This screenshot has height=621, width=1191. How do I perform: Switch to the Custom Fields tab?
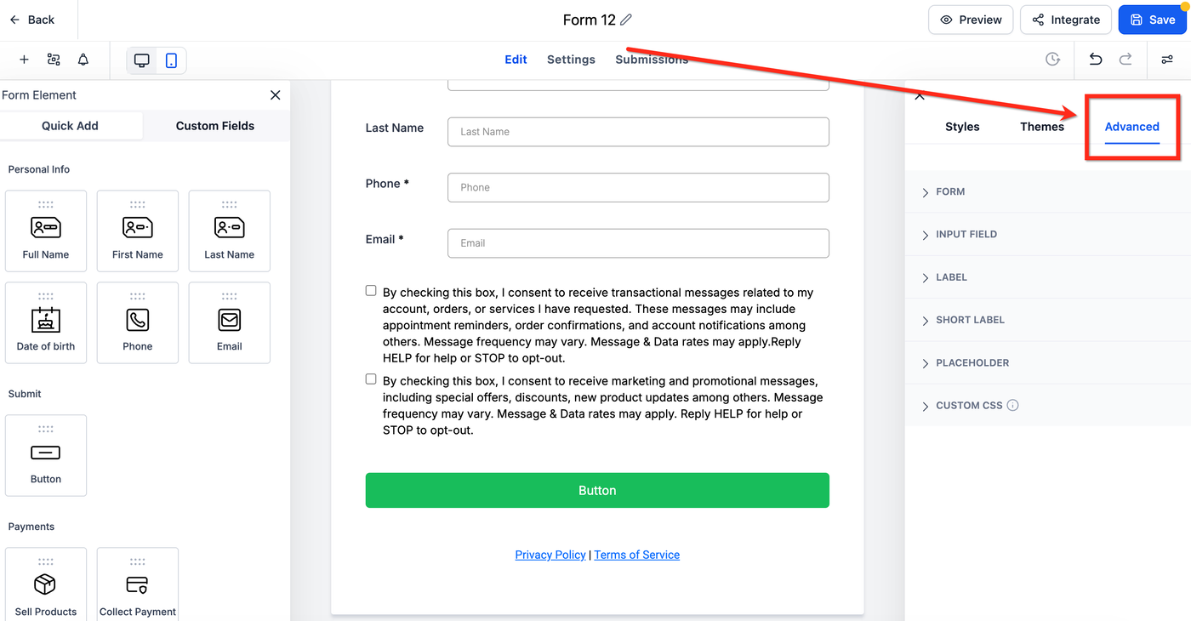(x=215, y=126)
